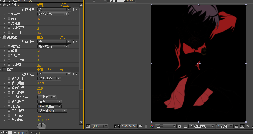
Task: Click 重置 for the 亮度键 3 effect
Action: [x=40, y=37]
